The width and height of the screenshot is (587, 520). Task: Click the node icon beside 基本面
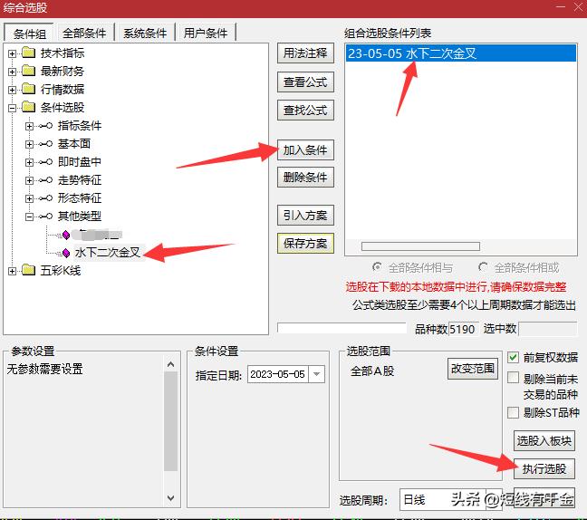[45, 144]
